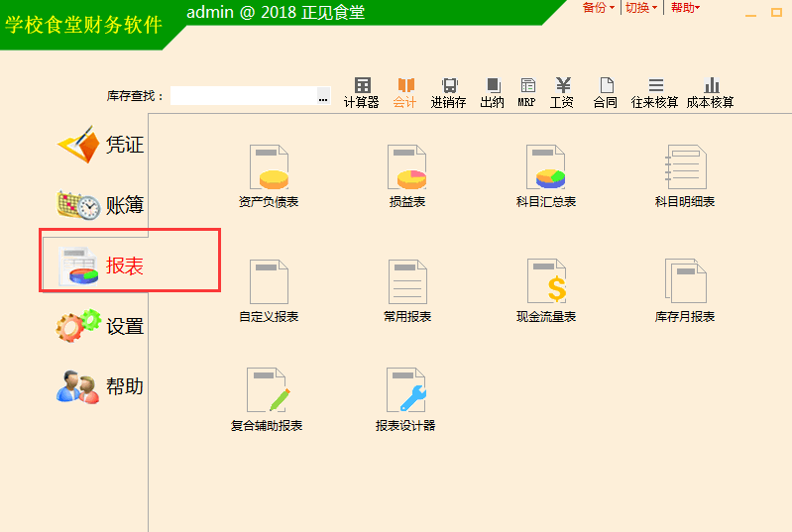This screenshot has width=792, height=532.
Task: Open the 科目明细表 report
Action: 685,176
